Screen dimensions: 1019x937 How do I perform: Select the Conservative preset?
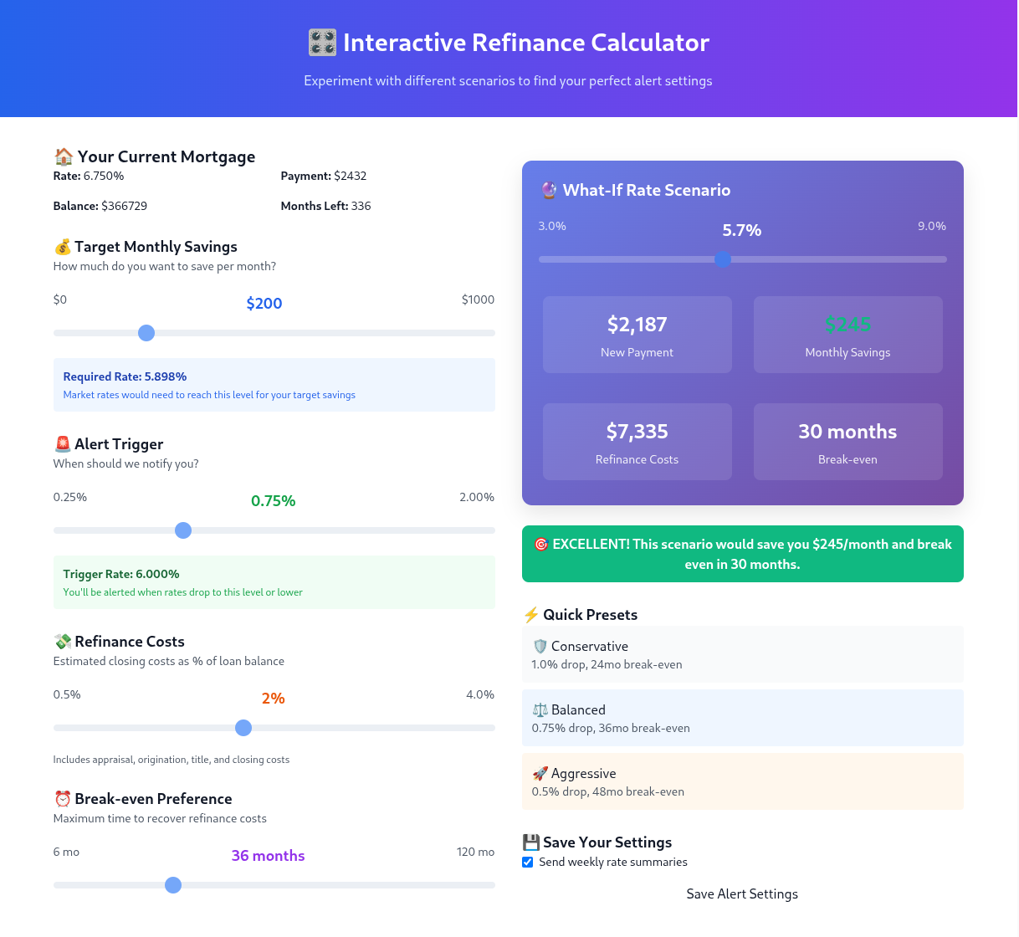tap(743, 654)
